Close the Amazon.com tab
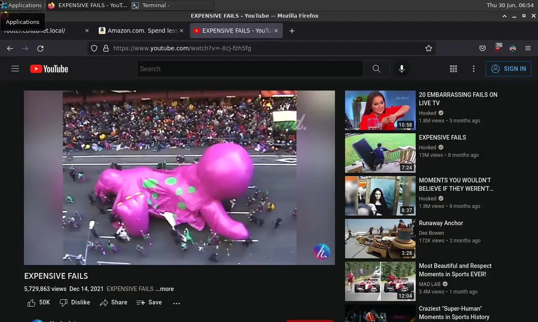 182,31
